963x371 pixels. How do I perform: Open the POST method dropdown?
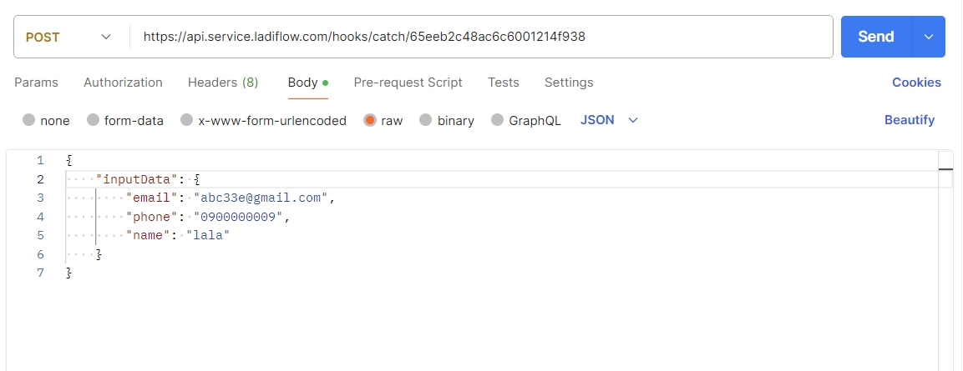(x=69, y=37)
